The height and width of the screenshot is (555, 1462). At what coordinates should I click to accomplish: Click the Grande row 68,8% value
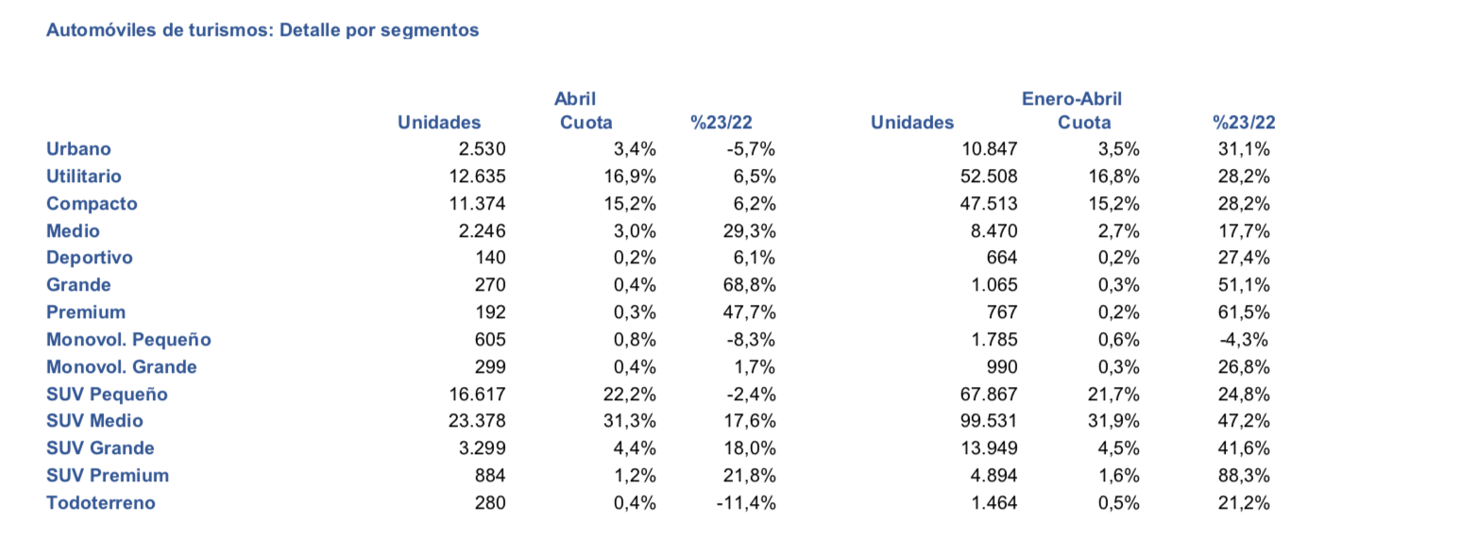(751, 285)
